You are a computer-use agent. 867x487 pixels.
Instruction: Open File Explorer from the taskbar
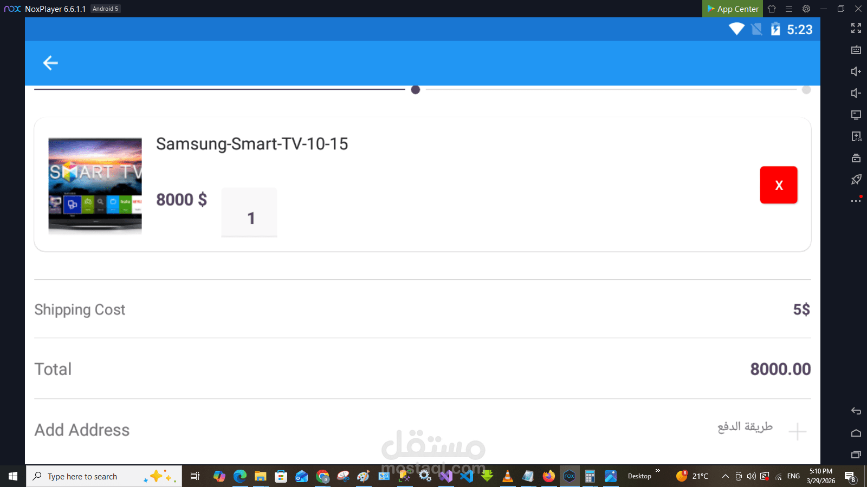coord(260,476)
